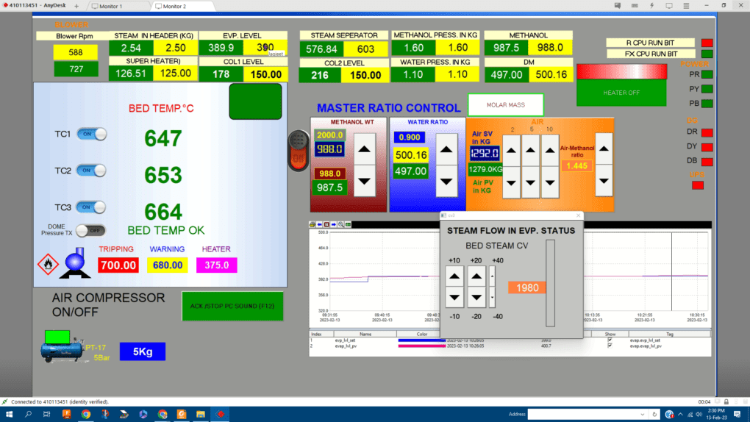Decrease Air-Methanol ratio down arrow
This screenshot has width=750, height=422.
tap(604, 180)
